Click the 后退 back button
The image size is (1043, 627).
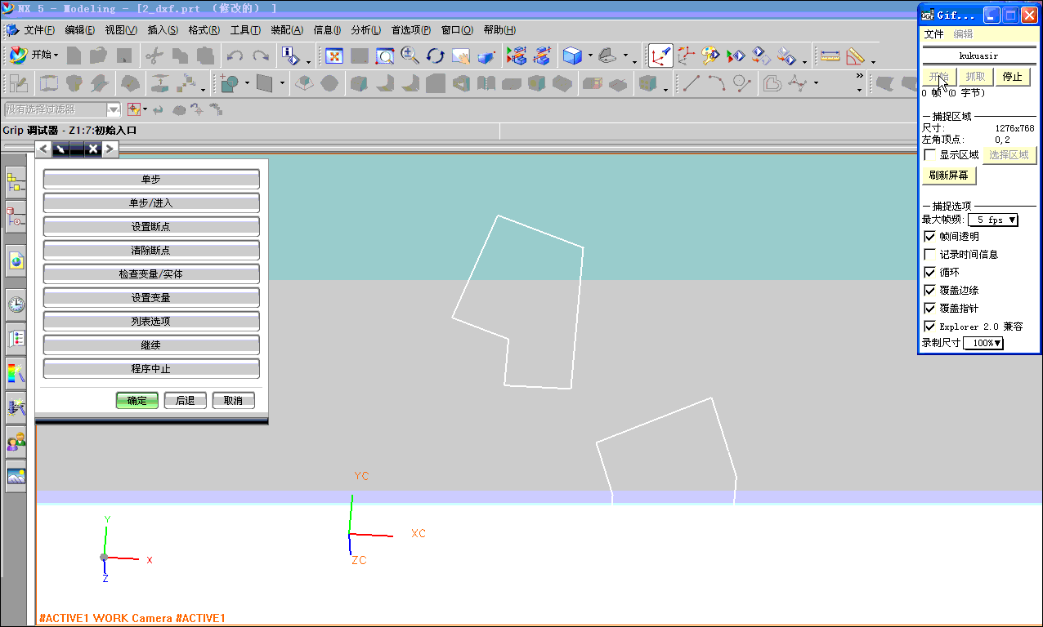click(x=186, y=401)
